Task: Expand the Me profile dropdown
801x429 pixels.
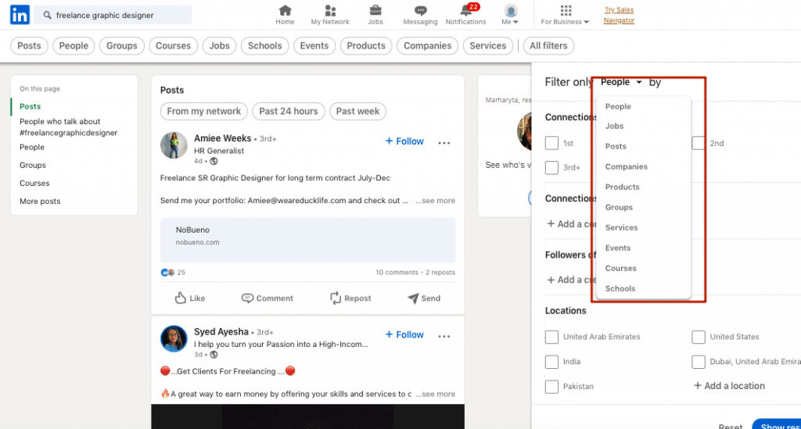Action: (511, 15)
